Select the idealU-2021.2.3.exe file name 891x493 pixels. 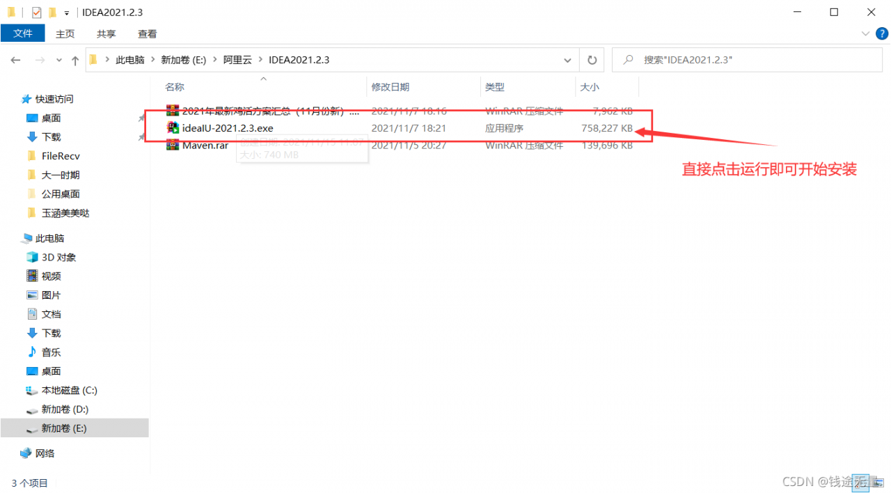click(228, 128)
